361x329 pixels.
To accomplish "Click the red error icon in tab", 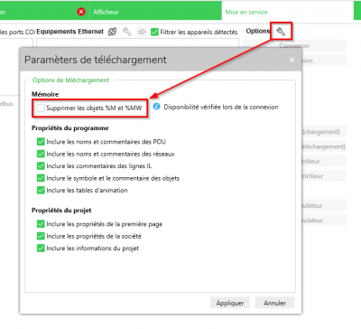I will tap(81, 12).
